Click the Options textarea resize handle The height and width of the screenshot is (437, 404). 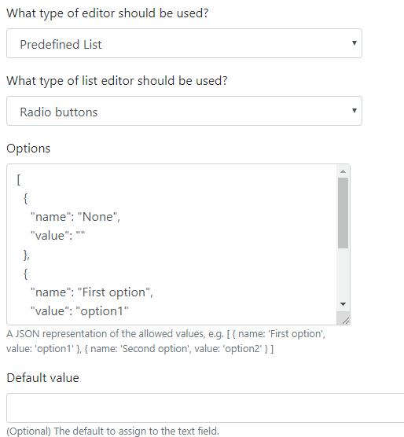345,321
